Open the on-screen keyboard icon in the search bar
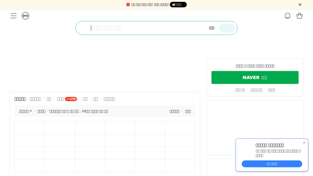Image resolution: width=313 pixels, height=176 pixels. (x=212, y=28)
